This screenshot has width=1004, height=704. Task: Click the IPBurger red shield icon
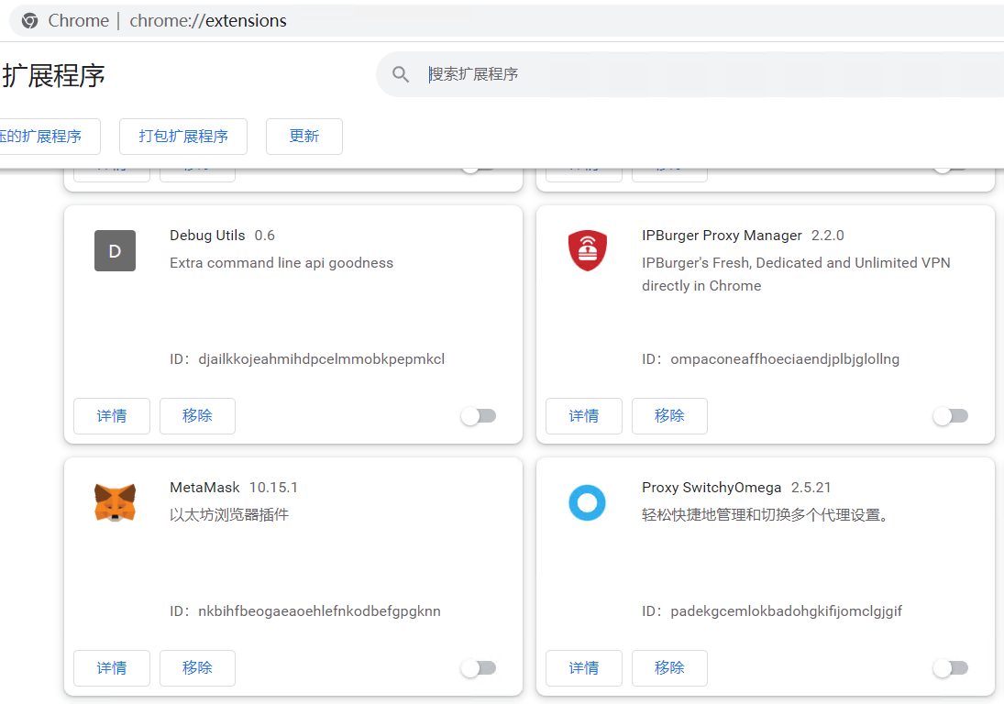point(587,250)
